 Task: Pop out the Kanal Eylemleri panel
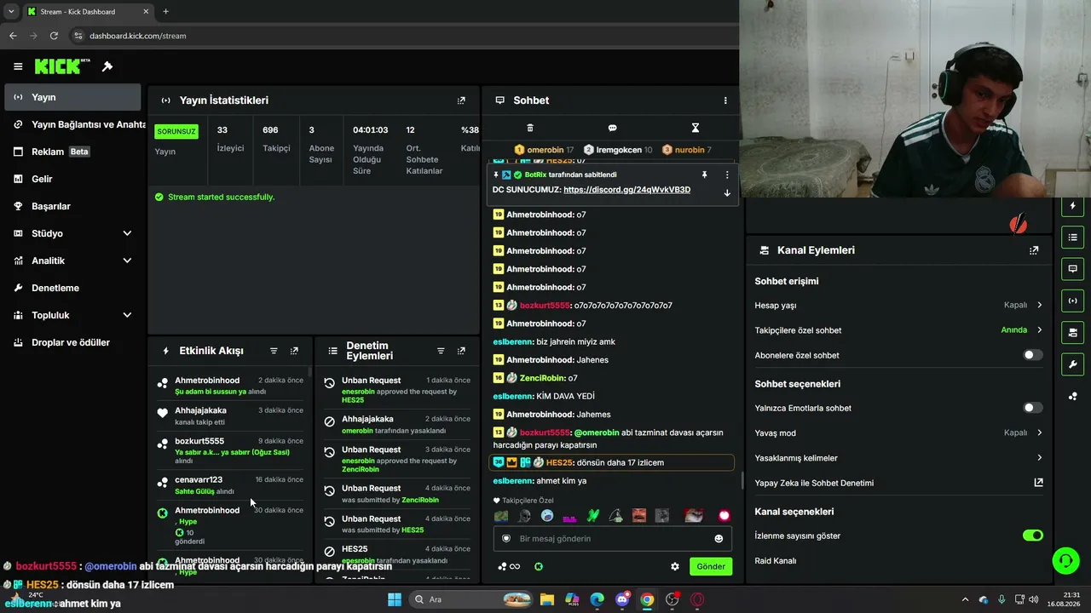tap(1034, 250)
